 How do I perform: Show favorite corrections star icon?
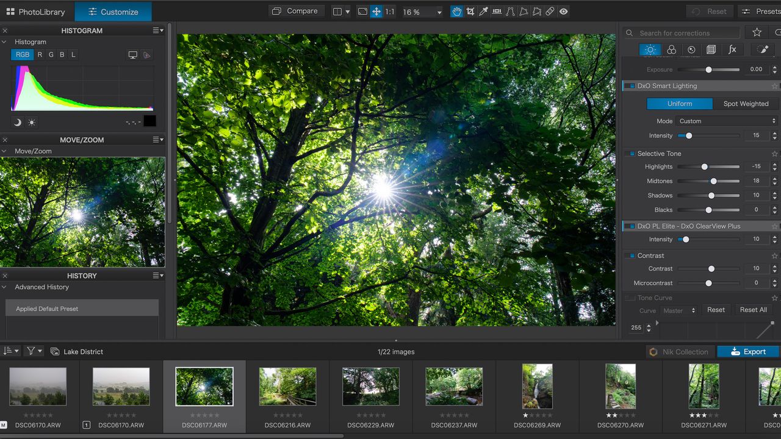(757, 32)
